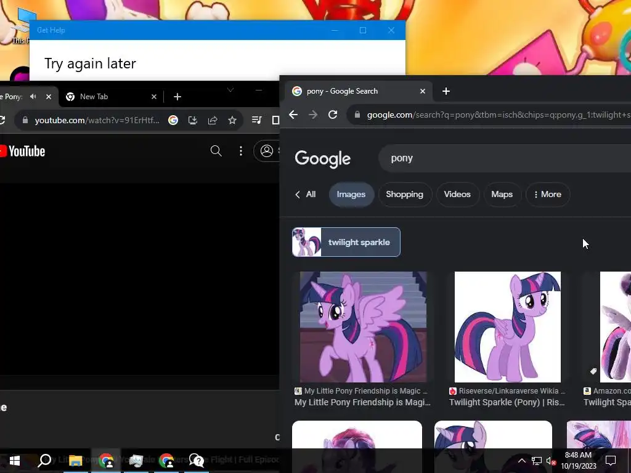The image size is (631, 473).
Task: Open taskbar search
Action: pos(44,461)
